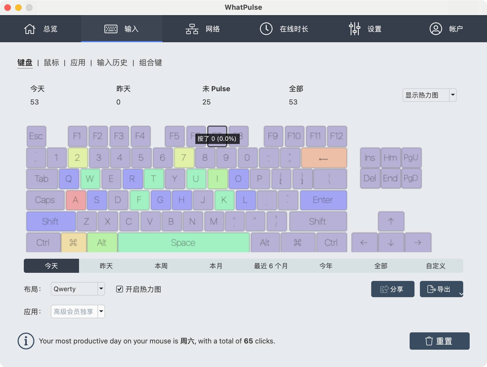Click the yellow 2 key
The image size is (487, 367).
pos(78,158)
